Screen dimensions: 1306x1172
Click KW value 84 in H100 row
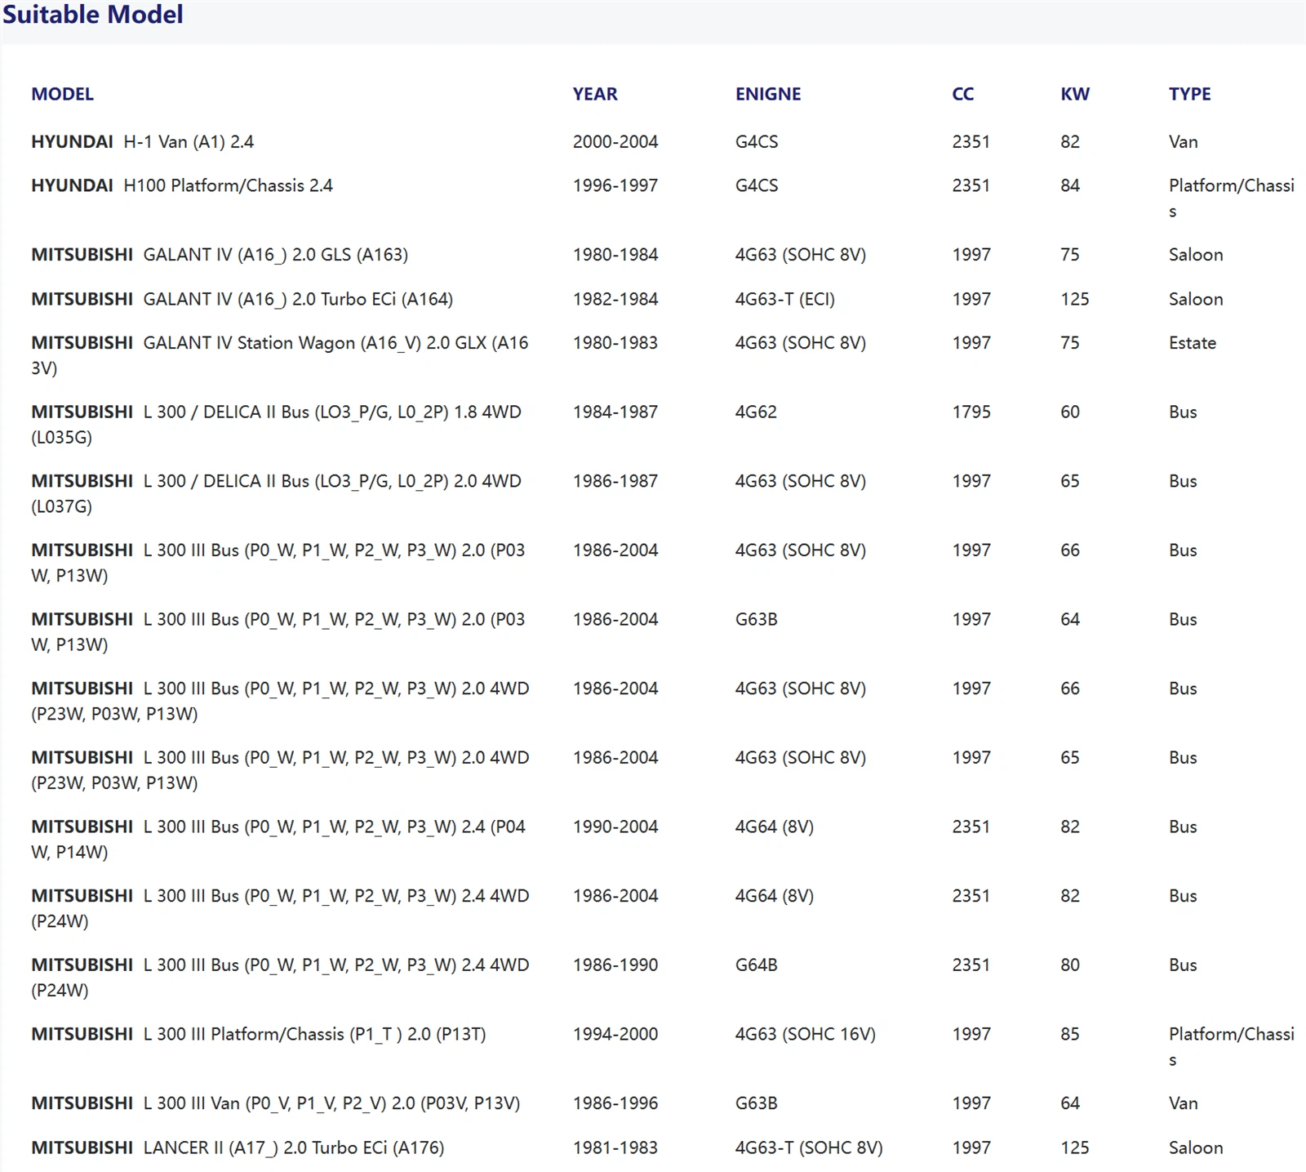click(1070, 185)
